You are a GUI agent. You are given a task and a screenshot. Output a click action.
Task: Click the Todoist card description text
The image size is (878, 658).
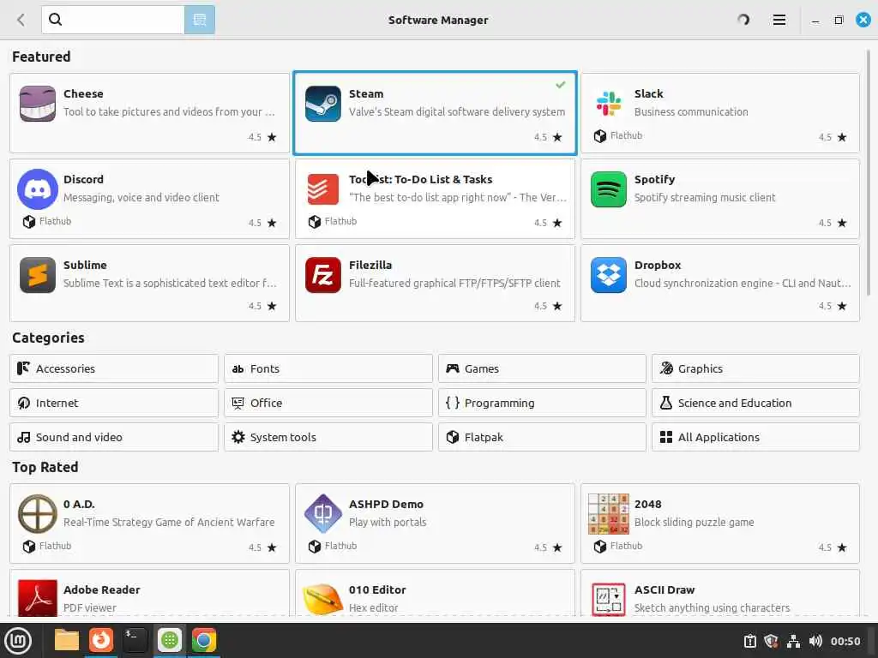point(458,197)
